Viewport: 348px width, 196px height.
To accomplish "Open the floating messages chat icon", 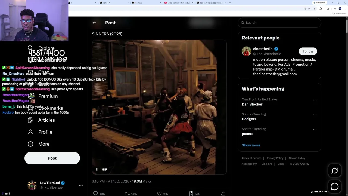I will click(x=335, y=186).
